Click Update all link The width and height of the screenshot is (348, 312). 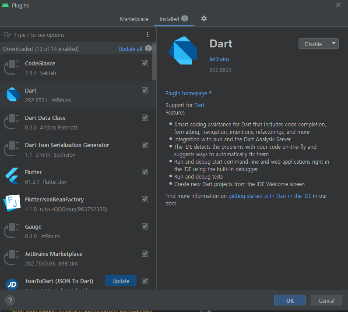pyautogui.click(x=130, y=49)
